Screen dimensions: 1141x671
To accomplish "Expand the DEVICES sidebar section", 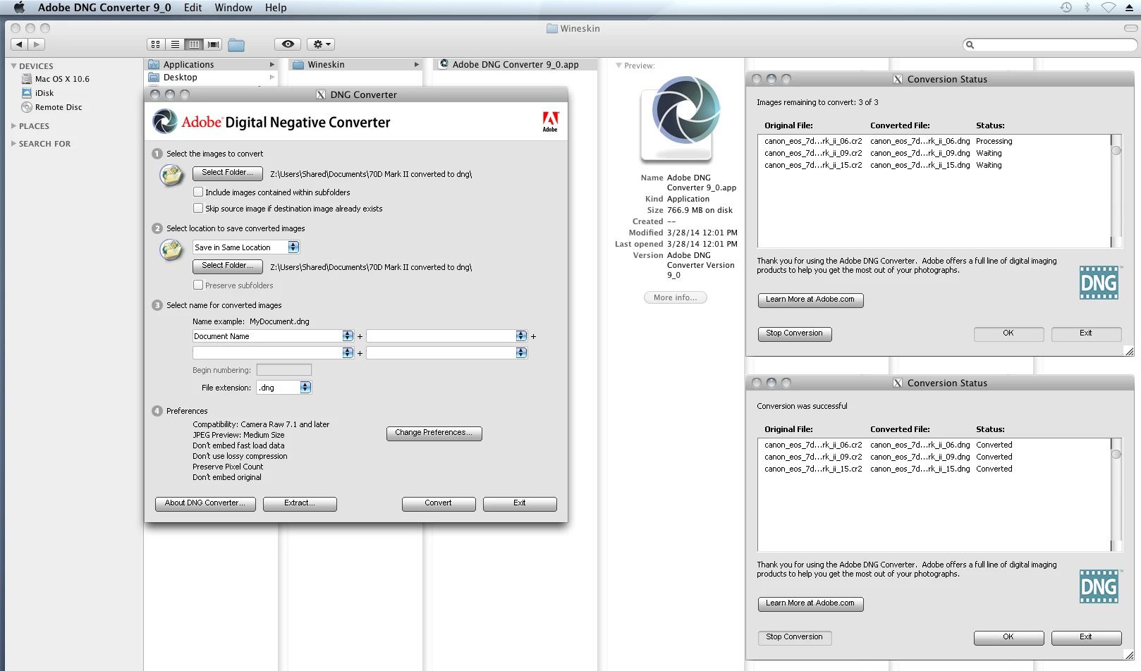I will (x=13, y=66).
